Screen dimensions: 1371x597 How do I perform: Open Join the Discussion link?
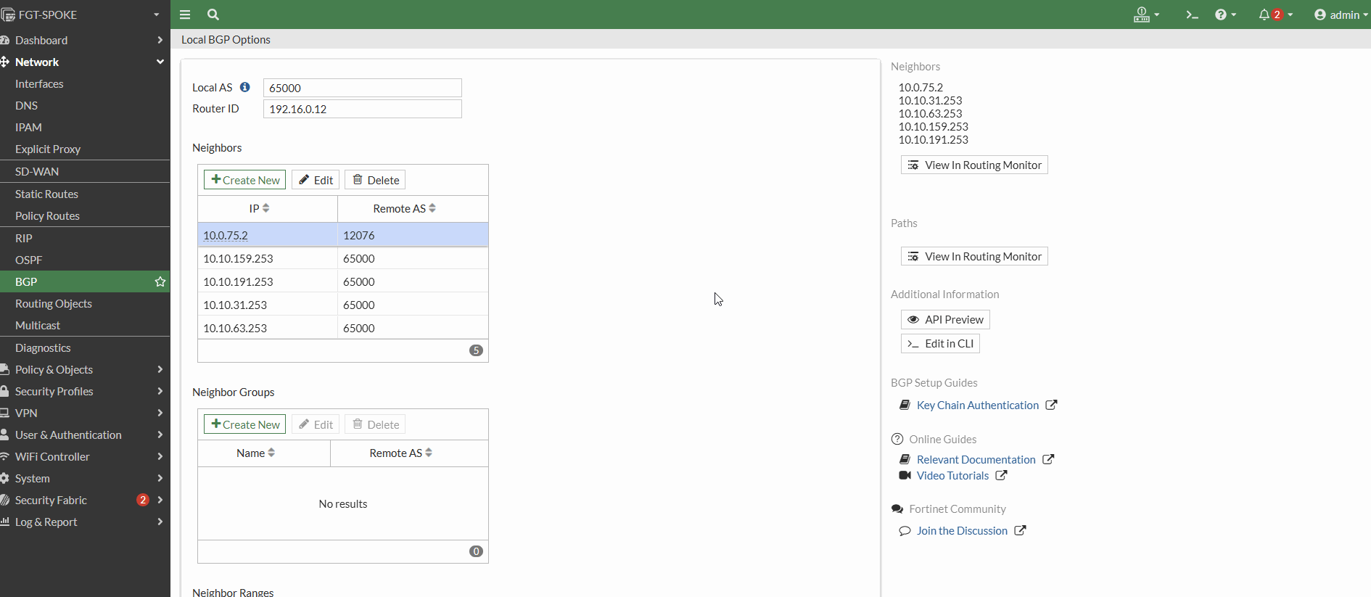click(962, 530)
